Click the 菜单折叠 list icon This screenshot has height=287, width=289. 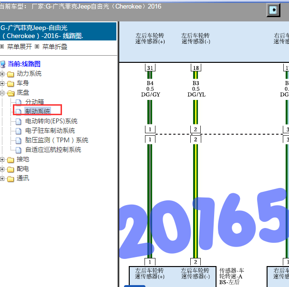(x=37, y=47)
